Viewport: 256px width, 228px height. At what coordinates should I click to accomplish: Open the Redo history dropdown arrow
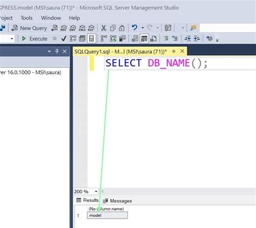(158, 28)
